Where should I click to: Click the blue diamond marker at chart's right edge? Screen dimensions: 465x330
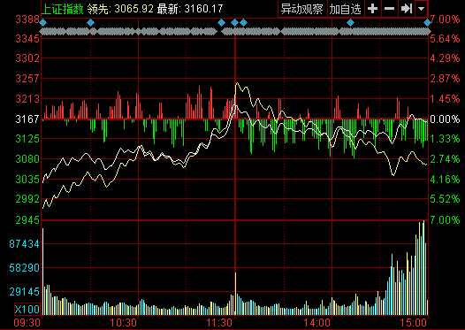pos(427,22)
